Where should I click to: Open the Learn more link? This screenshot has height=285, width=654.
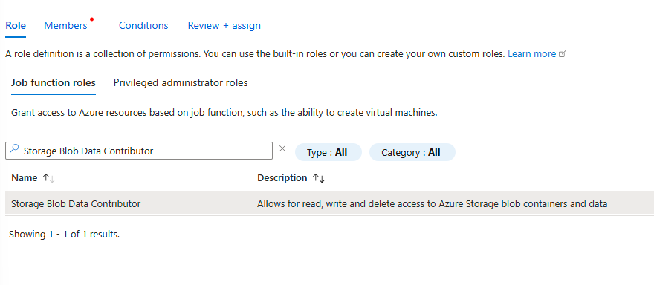tap(532, 54)
